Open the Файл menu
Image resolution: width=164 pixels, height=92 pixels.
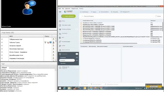(60, 9)
